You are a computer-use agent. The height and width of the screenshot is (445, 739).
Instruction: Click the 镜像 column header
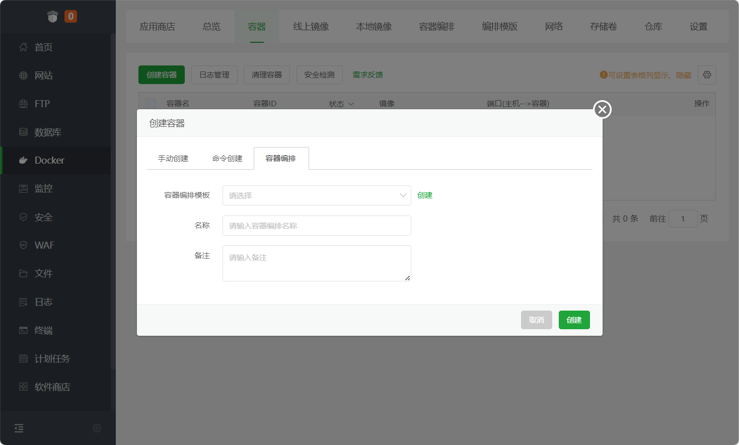click(387, 104)
